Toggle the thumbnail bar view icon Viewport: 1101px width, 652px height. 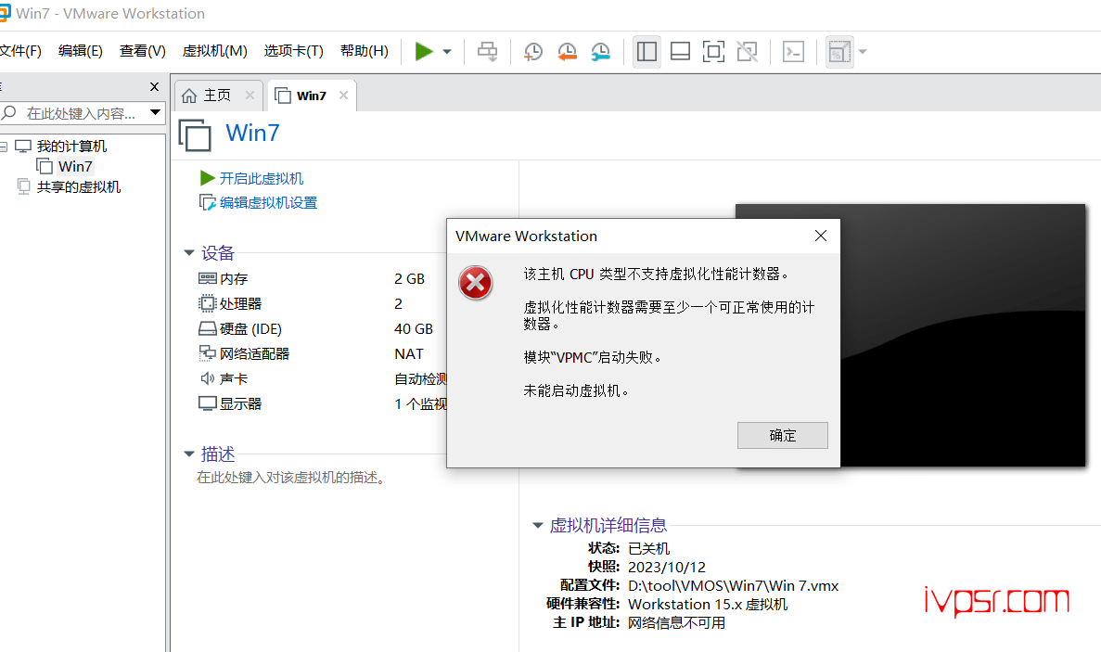[x=680, y=51]
